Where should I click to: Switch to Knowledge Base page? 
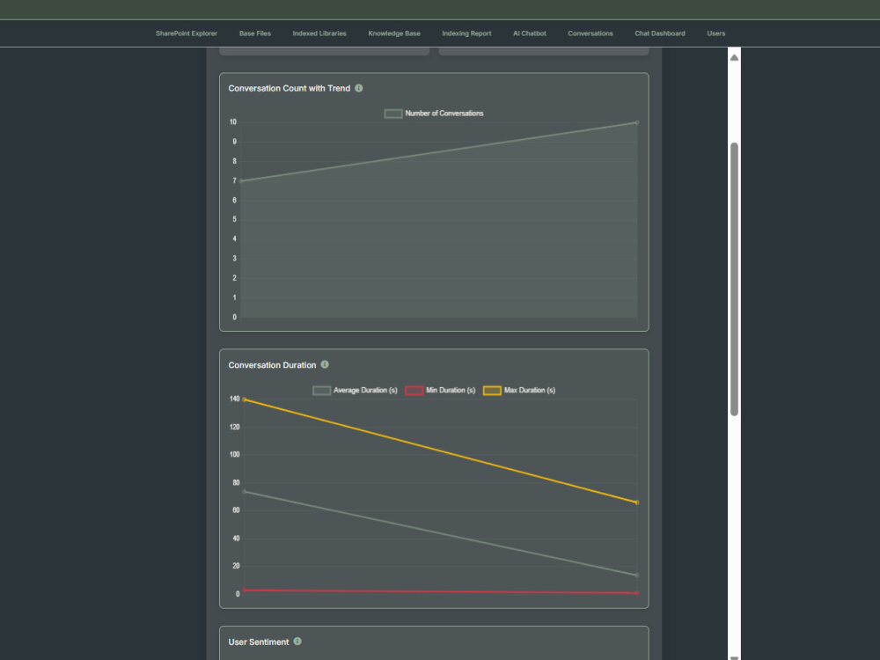point(394,33)
